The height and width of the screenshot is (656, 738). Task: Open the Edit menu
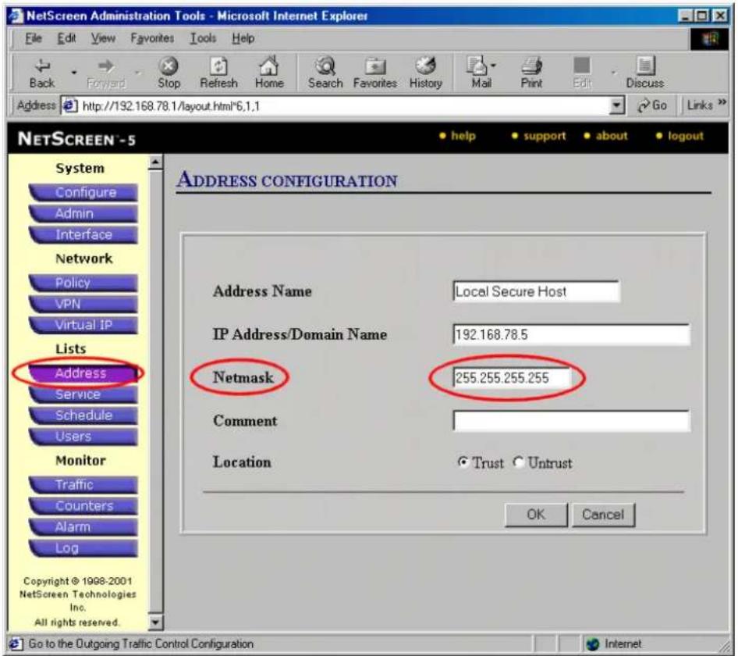coord(66,38)
